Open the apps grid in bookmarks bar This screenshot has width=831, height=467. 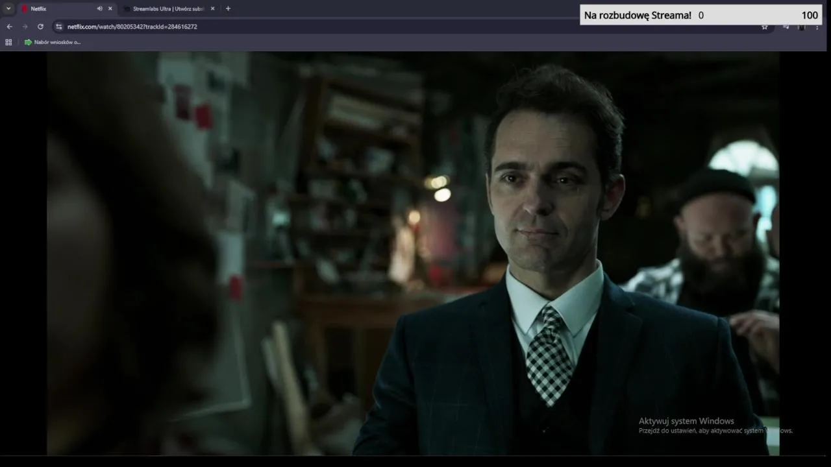tap(8, 42)
